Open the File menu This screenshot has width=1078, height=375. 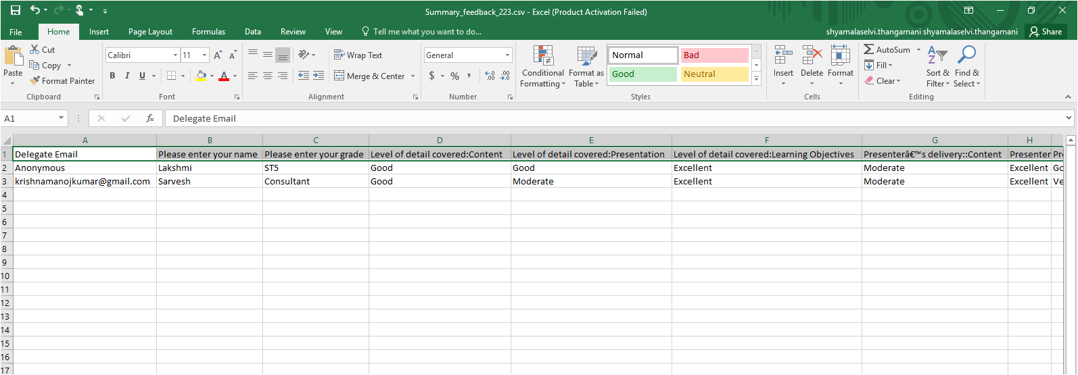pyautogui.click(x=16, y=32)
